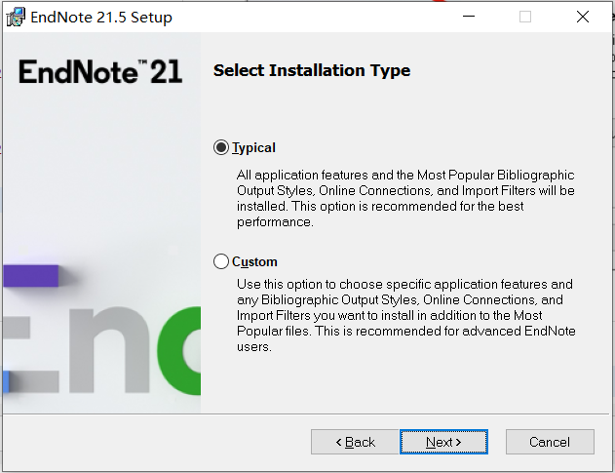
Task: Proceed with the Next button
Action: 443,442
